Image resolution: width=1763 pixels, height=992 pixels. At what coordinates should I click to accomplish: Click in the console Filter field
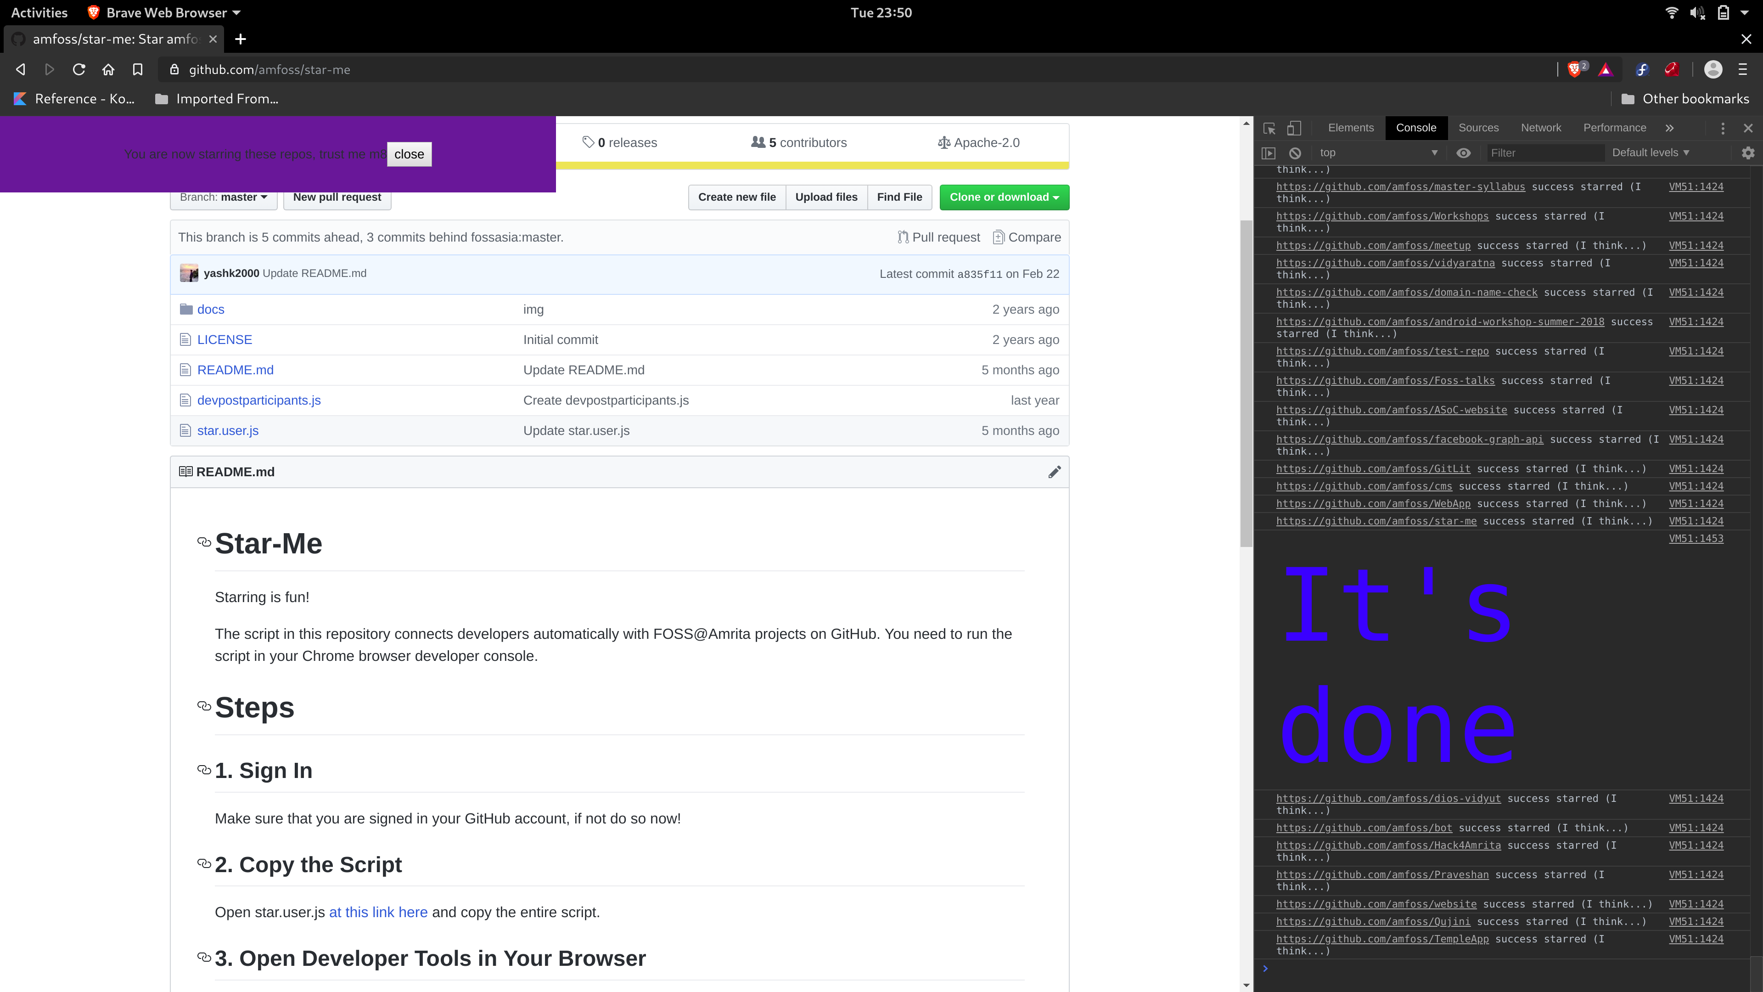point(1543,152)
